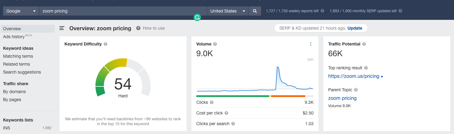
Task: Click the 1.03 clicks per search value
Action: pyautogui.click(x=309, y=124)
